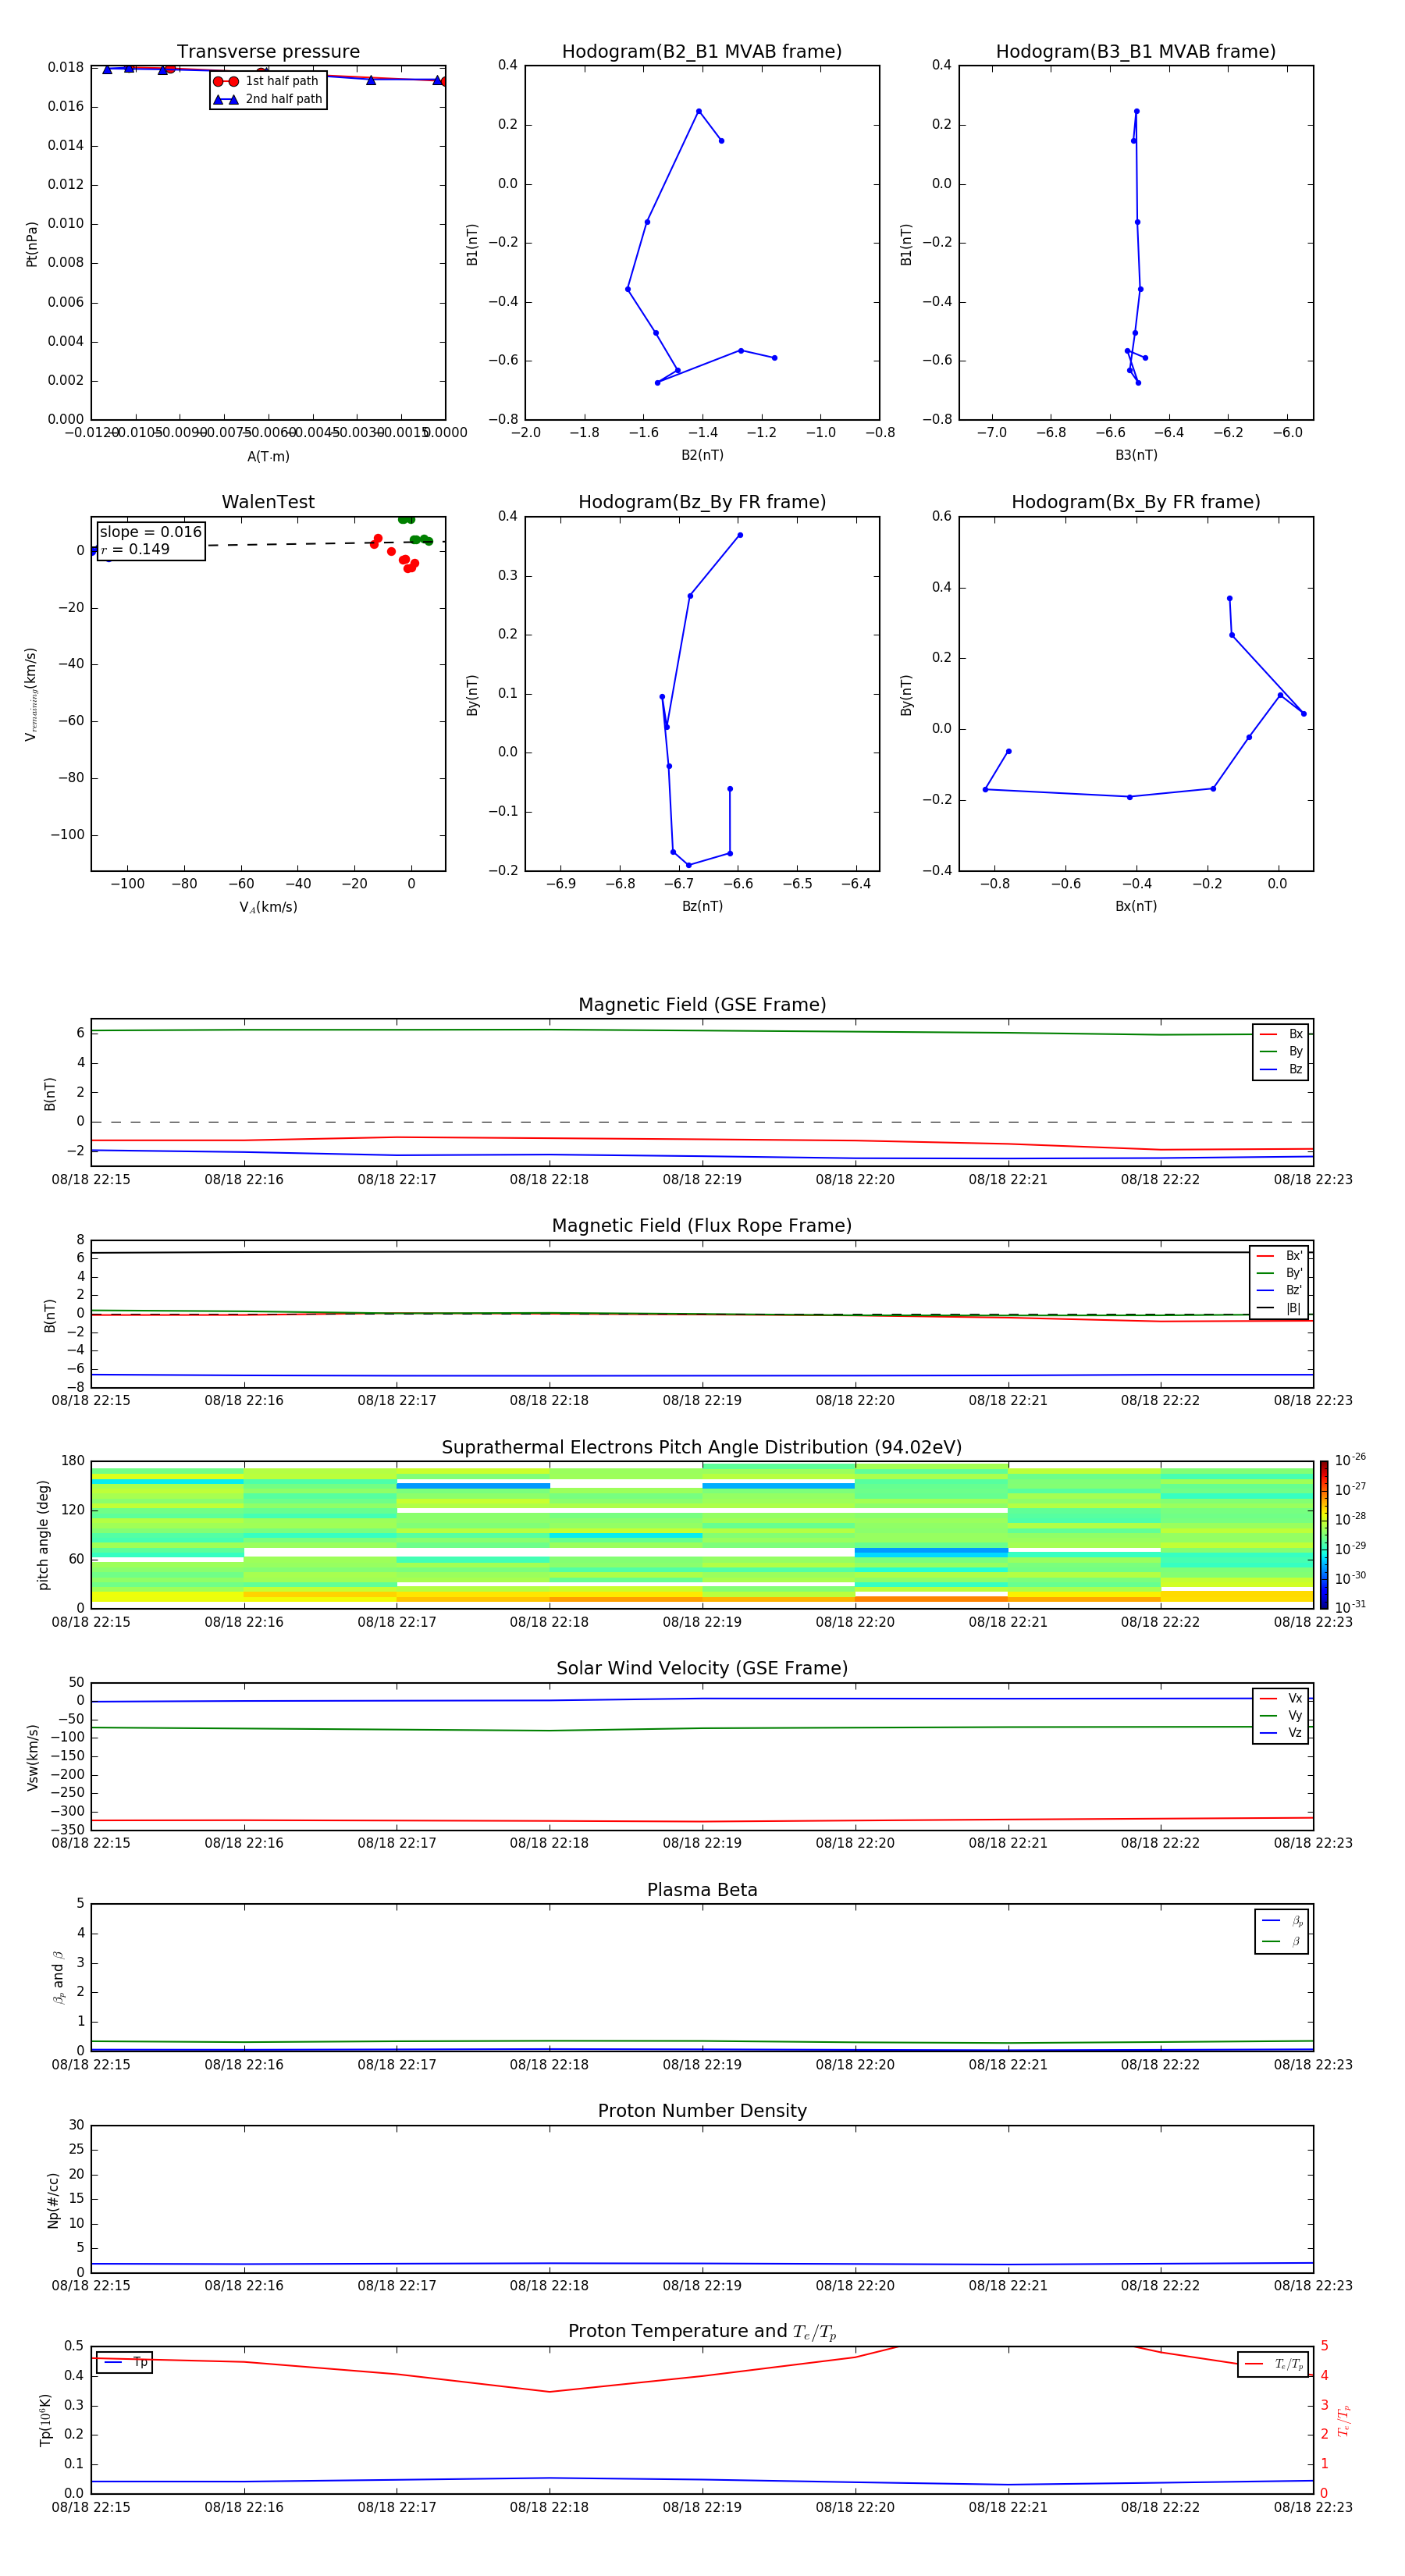
Task: Select the 'By' entry in GSE field legend
Action: [x=1282, y=1051]
